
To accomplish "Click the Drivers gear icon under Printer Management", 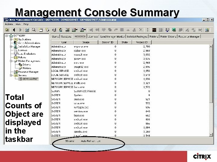I will pos(20,64).
